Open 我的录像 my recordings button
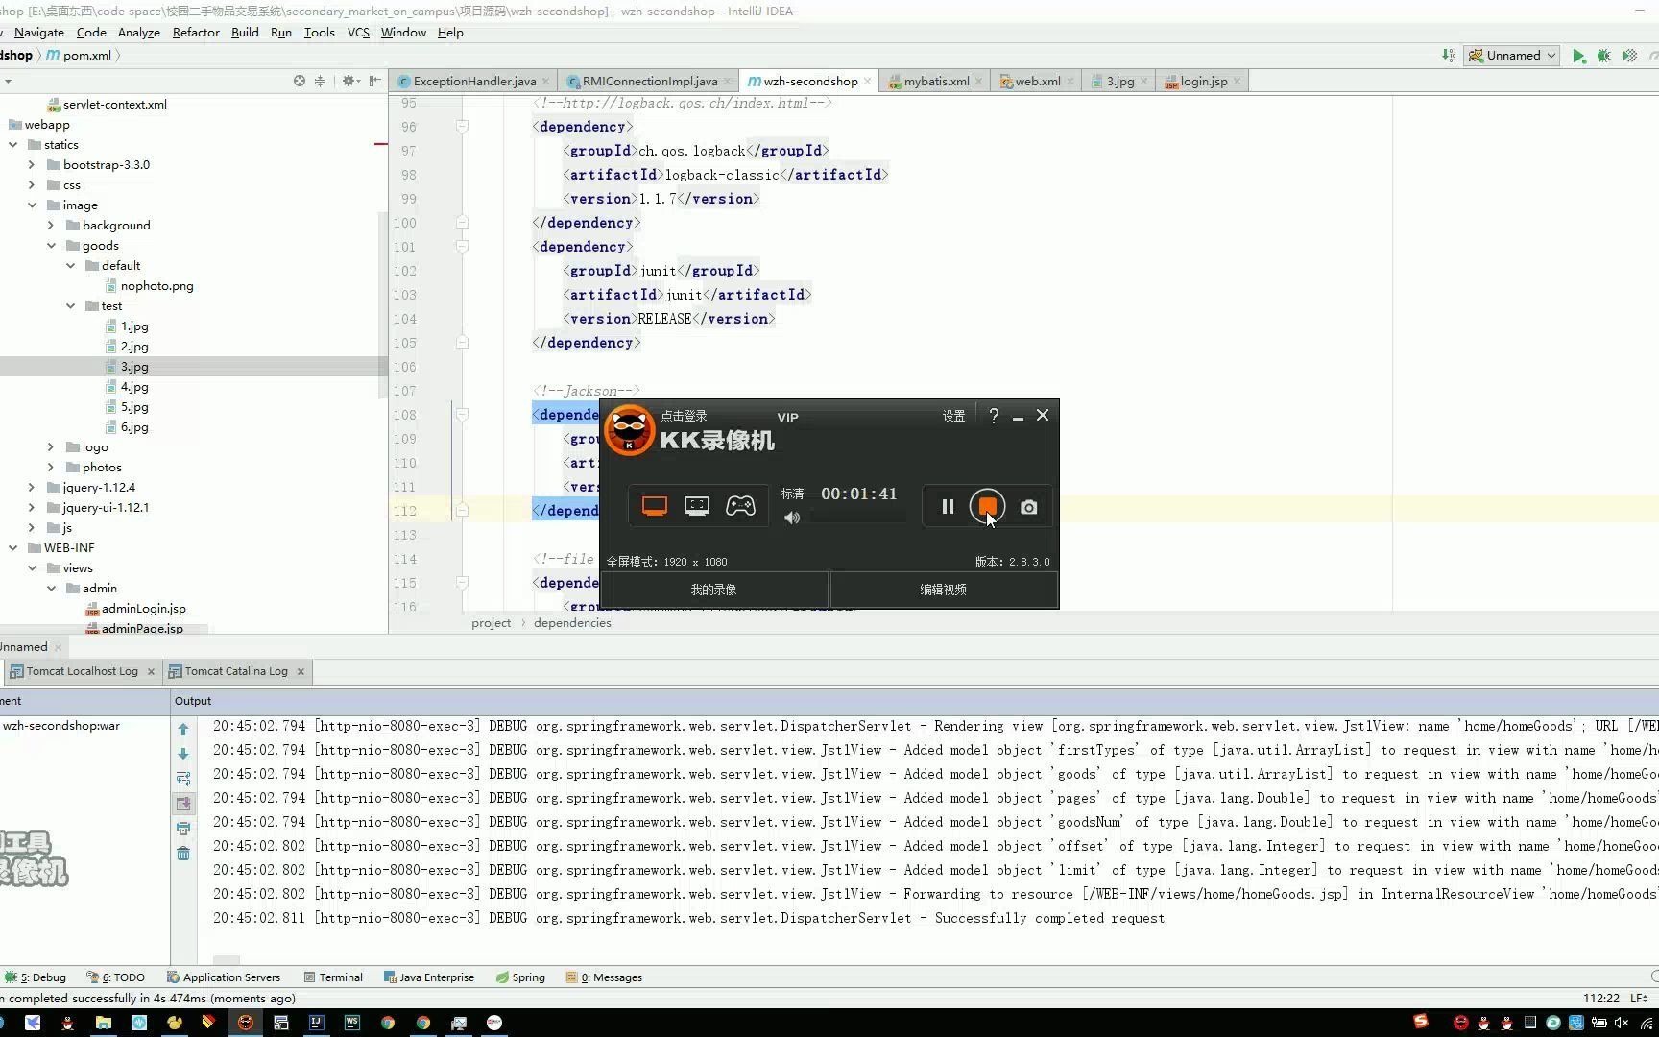This screenshot has width=1659, height=1037. coord(713,590)
